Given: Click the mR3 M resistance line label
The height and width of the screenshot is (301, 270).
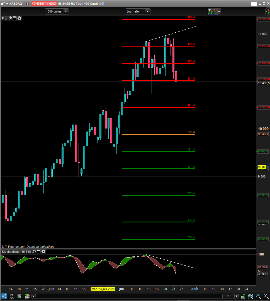Looking at the screenshot, I should click(x=190, y=18).
